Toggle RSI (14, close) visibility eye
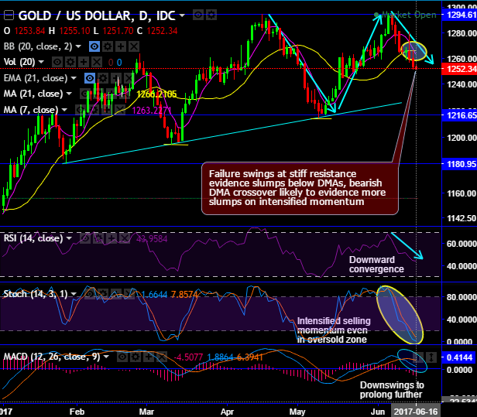 pyautogui.click(x=85, y=238)
